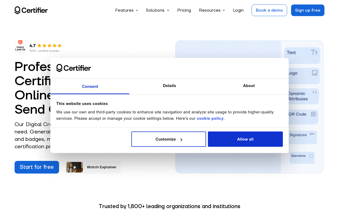Select the Consent tab

point(90,87)
